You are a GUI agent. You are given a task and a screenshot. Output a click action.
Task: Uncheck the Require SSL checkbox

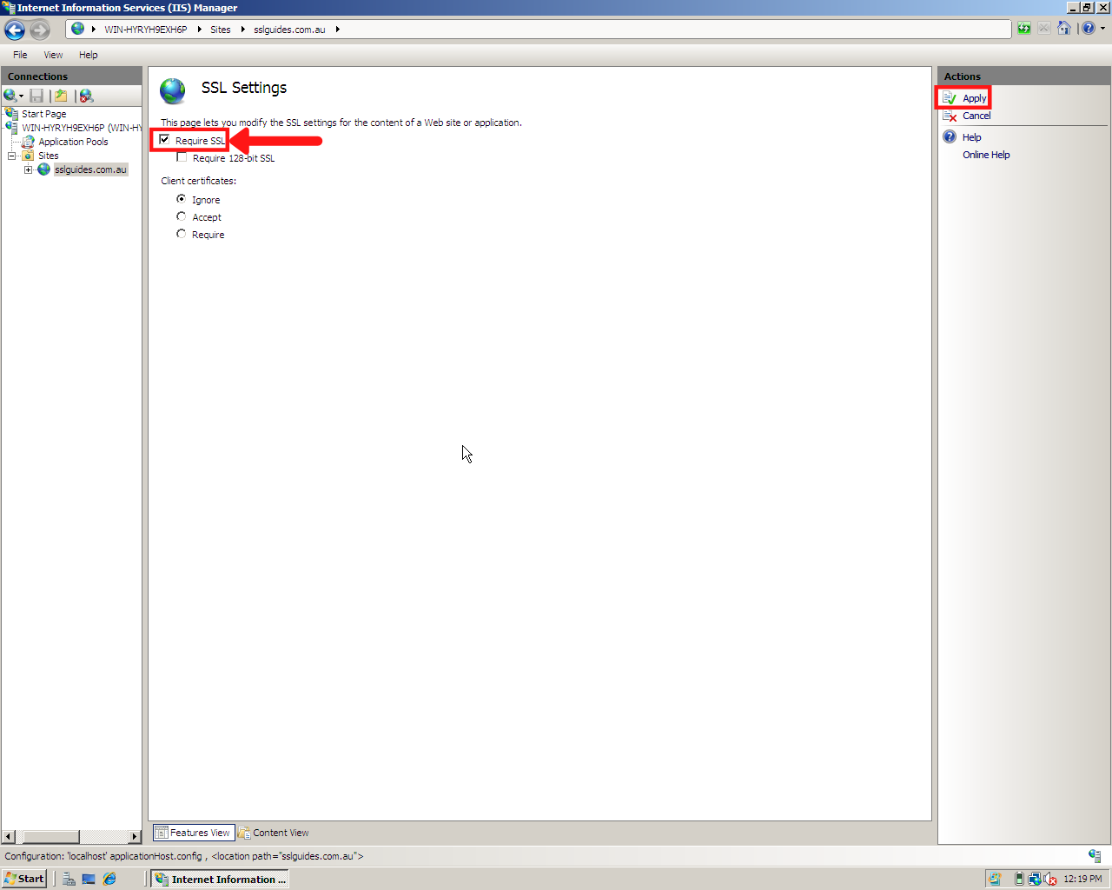click(x=164, y=139)
